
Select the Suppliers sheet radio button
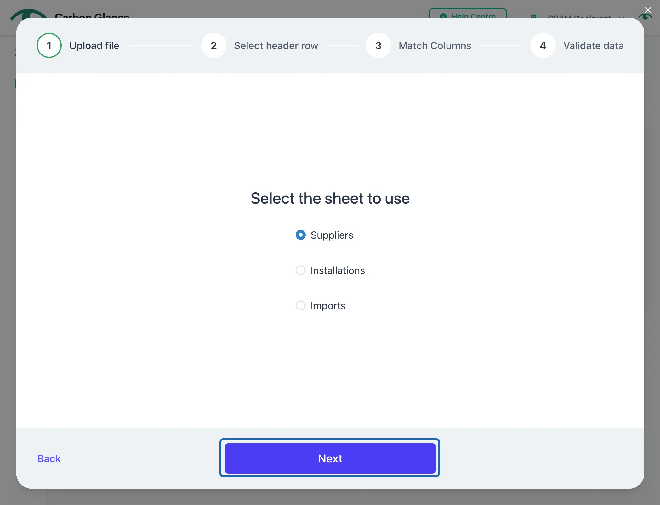coord(301,235)
